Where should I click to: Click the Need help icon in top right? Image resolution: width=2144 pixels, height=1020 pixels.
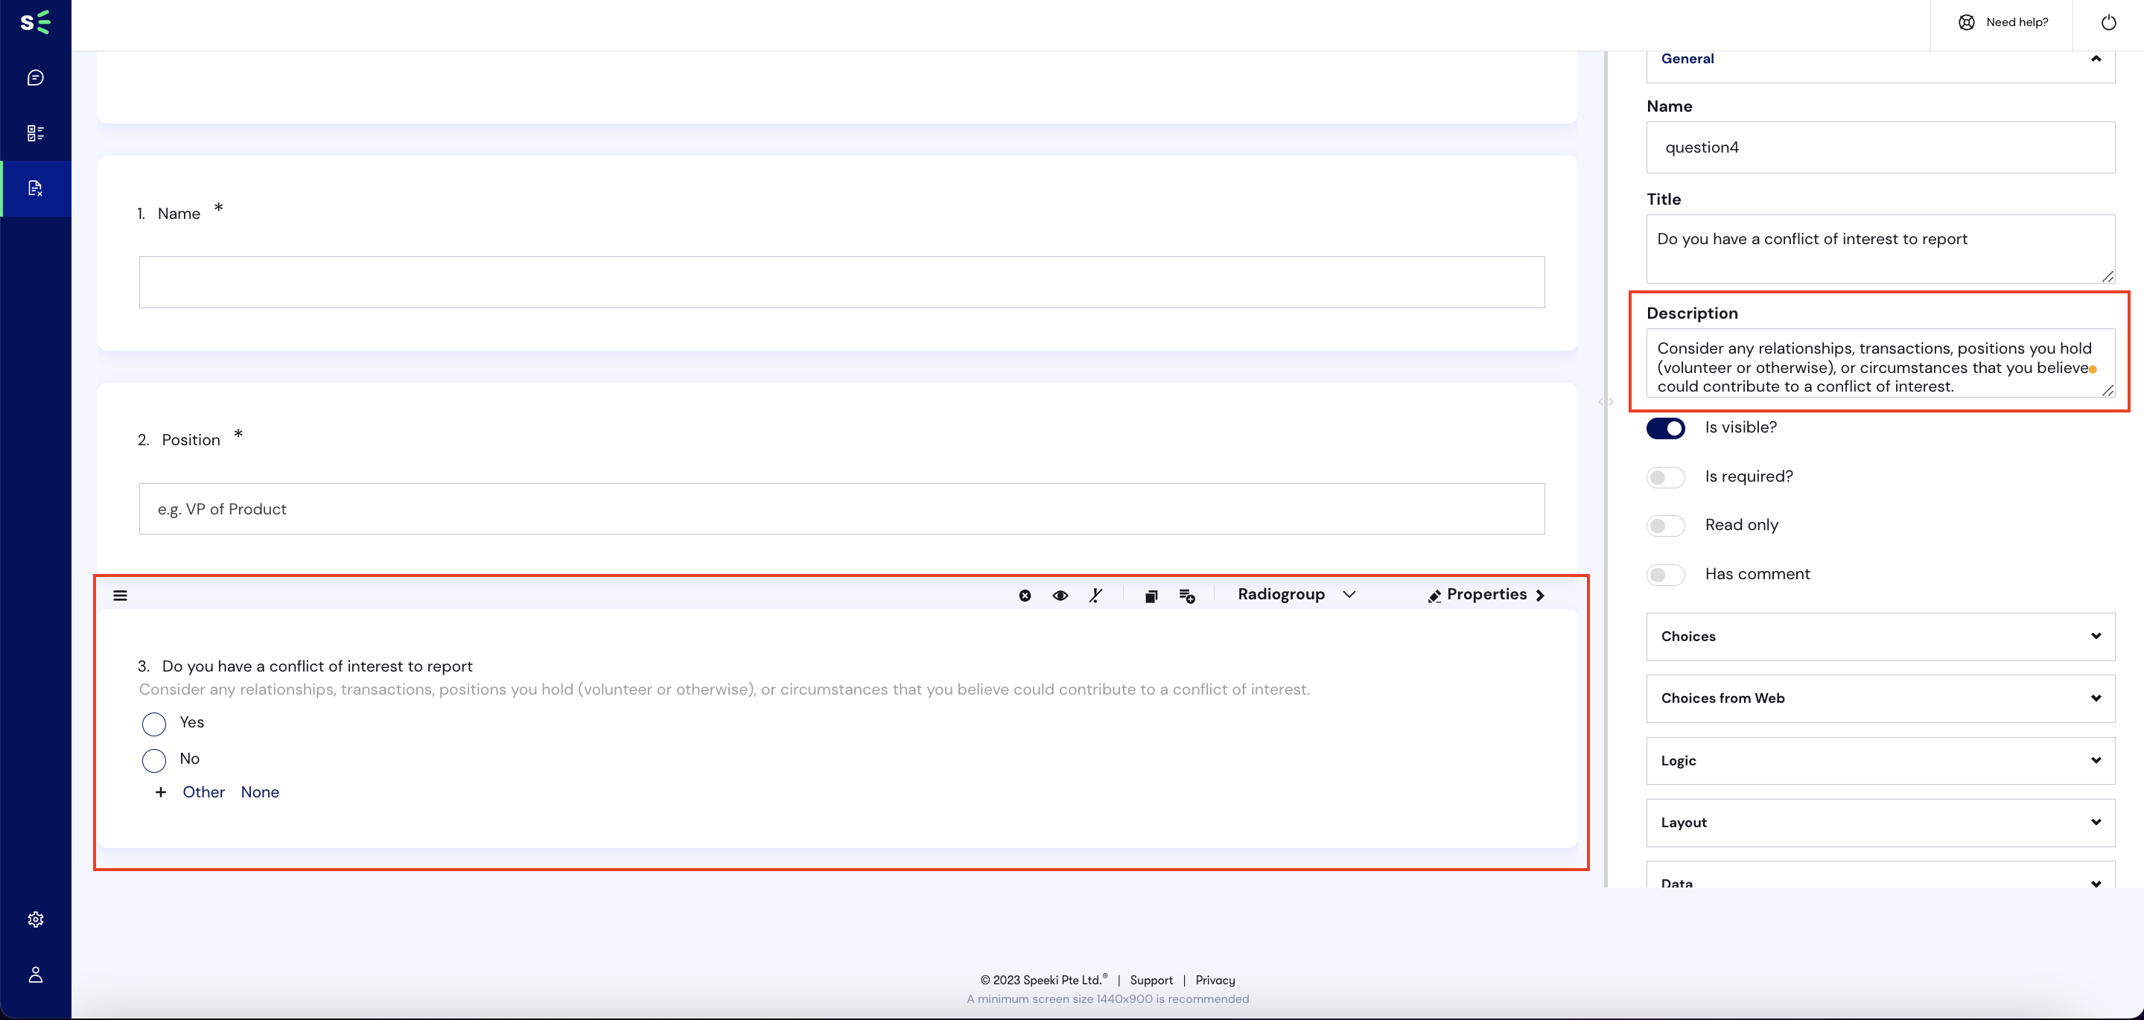(1968, 22)
